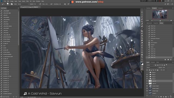This screenshot has height=98, width=174.
Task: Open the layer Fill percentage dropdown
Action: click(x=166, y=70)
